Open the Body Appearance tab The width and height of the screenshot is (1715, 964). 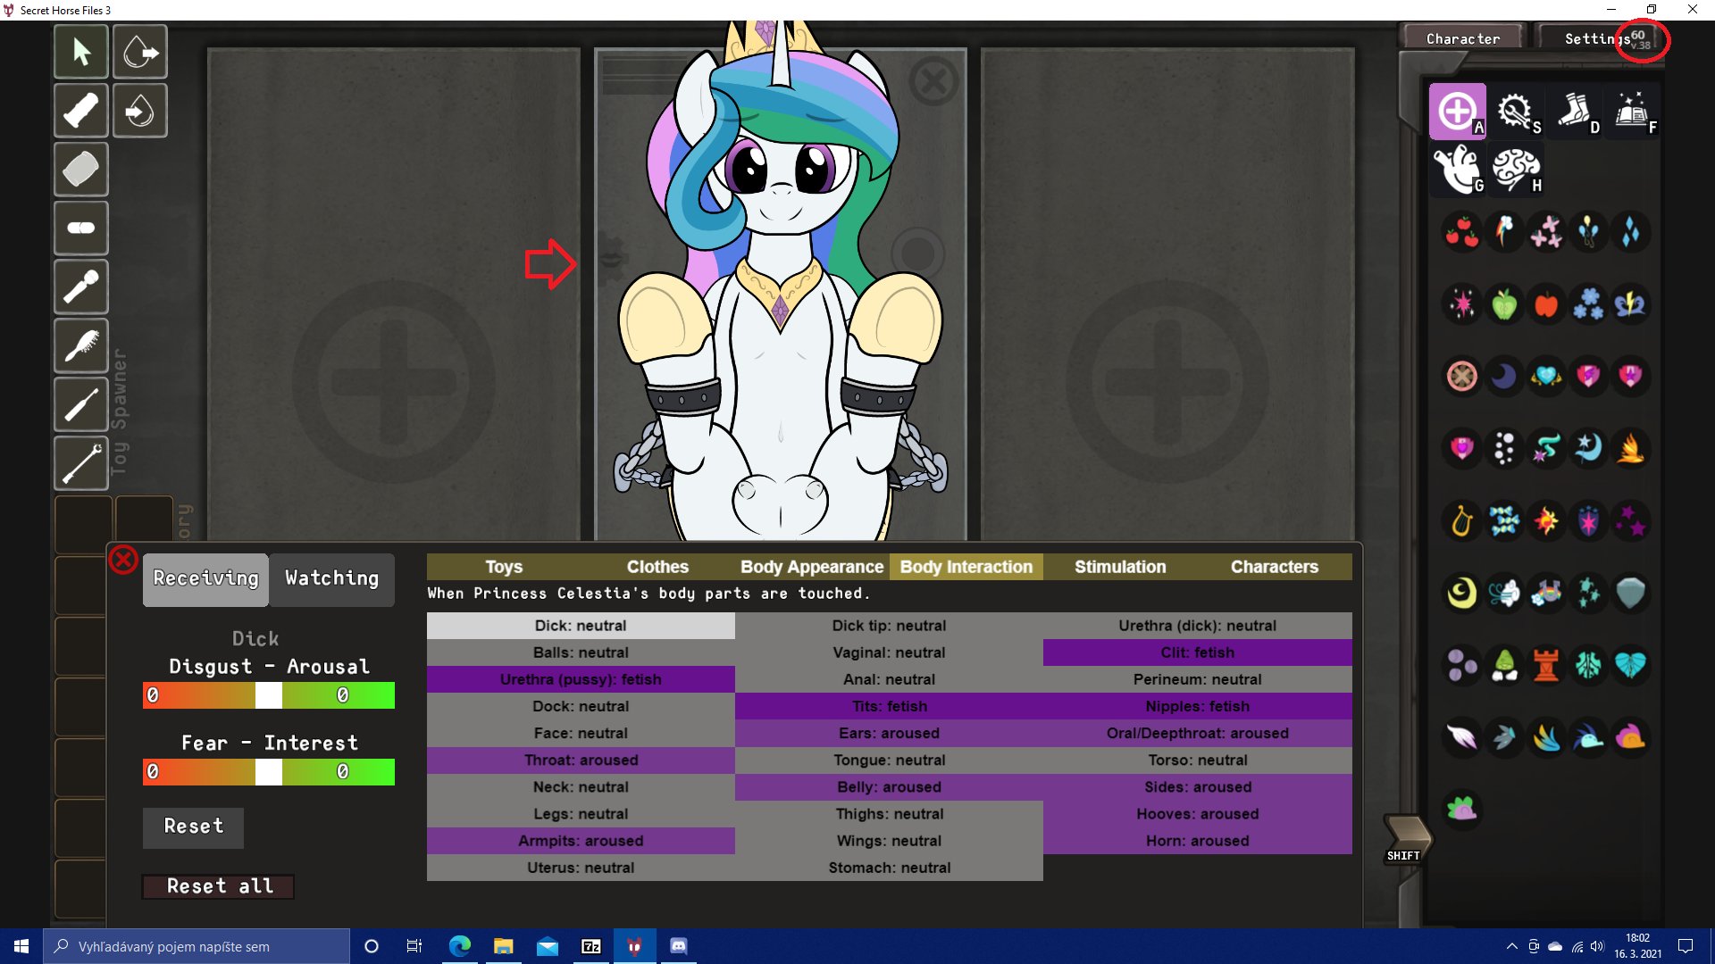812,567
